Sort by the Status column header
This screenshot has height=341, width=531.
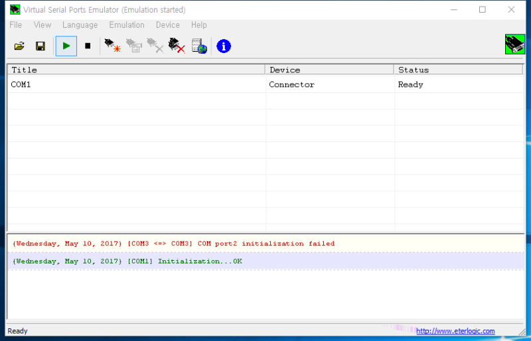tap(459, 70)
